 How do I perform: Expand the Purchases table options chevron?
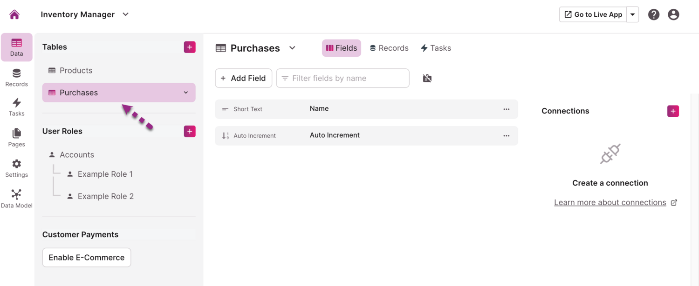[x=185, y=93]
